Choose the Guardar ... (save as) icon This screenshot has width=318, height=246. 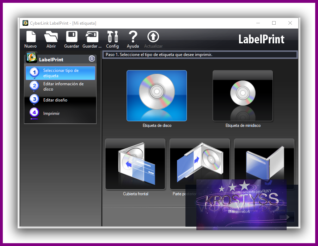[x=92, y=39]
